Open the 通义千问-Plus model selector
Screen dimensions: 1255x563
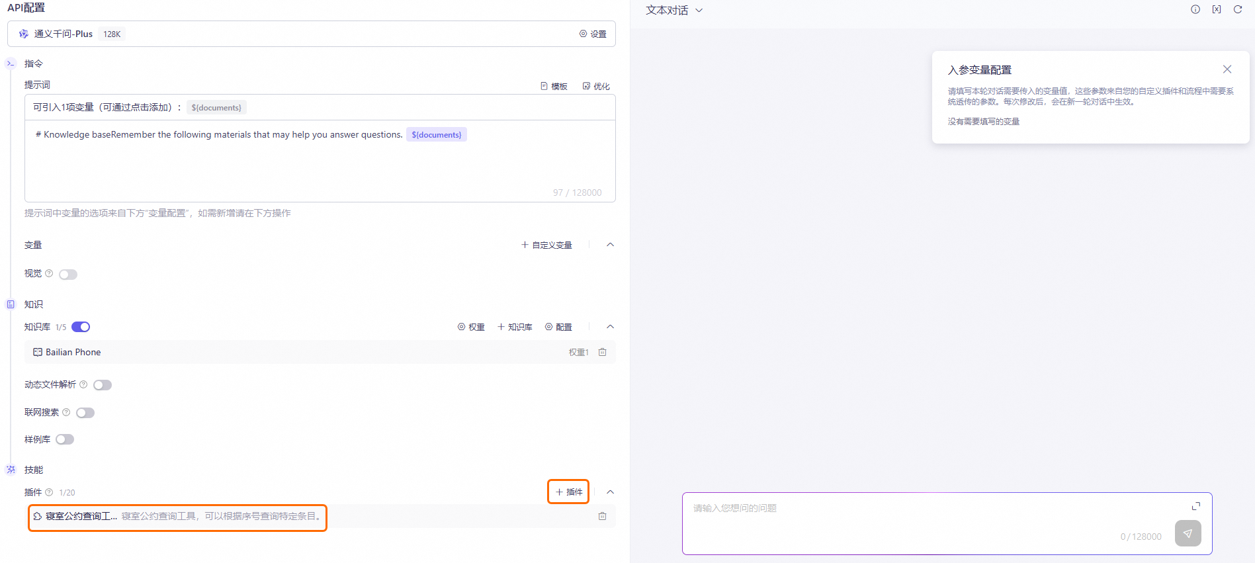312,34
